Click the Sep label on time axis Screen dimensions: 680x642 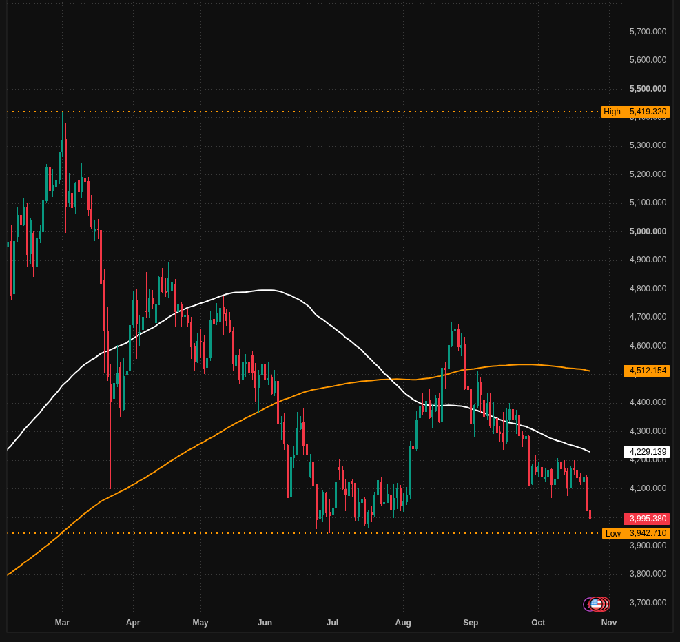[x=471, y=623]
